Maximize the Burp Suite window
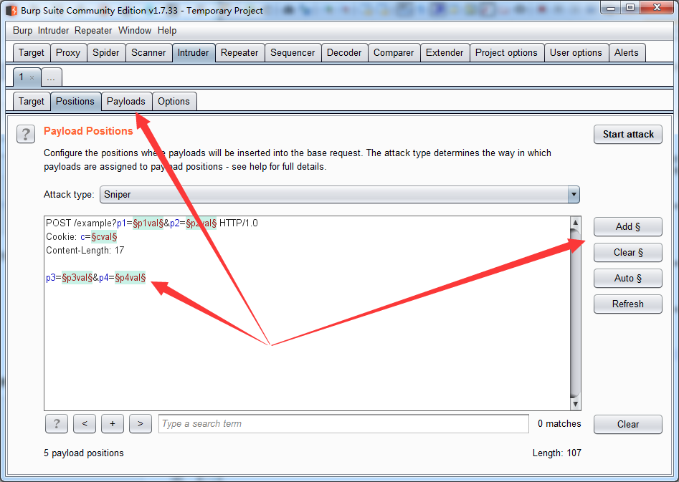Screen dimensions: 679x482 pyautogui.click(x=630, y=8)
